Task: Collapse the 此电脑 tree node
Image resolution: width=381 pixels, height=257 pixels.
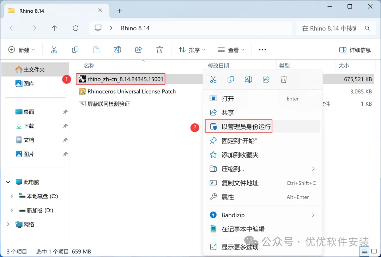Action: 8,182
